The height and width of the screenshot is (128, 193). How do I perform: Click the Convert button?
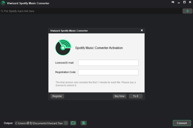[182, 123]
